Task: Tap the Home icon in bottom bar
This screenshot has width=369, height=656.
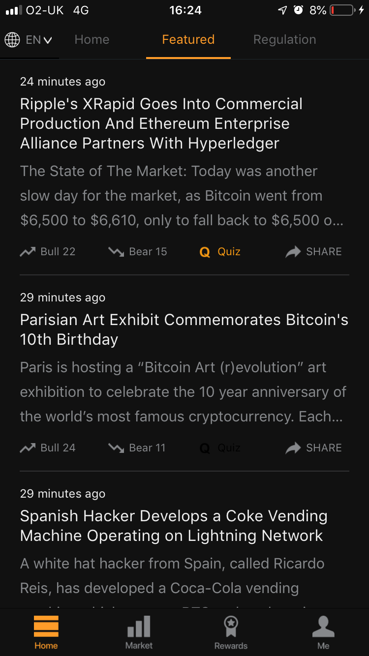Action: pyautogui.click(x=46, y=627)
